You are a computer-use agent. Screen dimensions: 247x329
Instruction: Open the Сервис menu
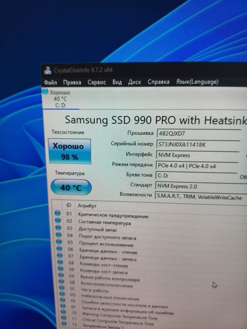pos(96,82)
